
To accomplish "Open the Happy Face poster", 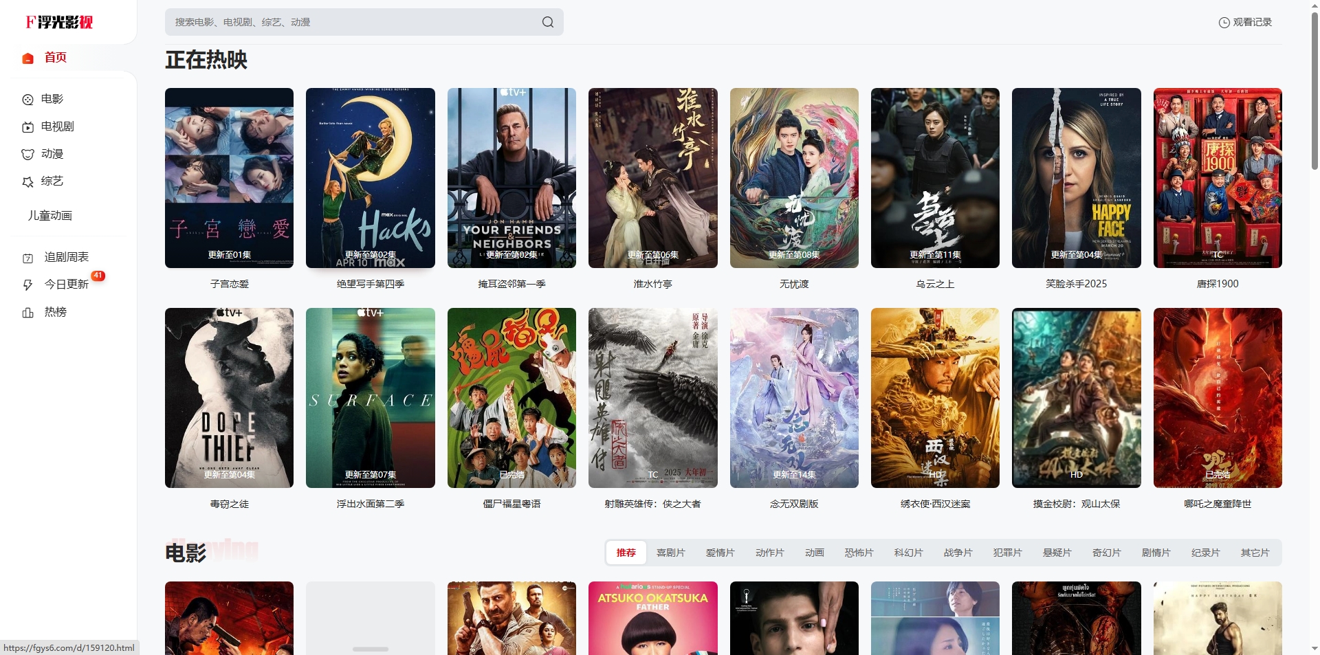I will click(1077, 178).
